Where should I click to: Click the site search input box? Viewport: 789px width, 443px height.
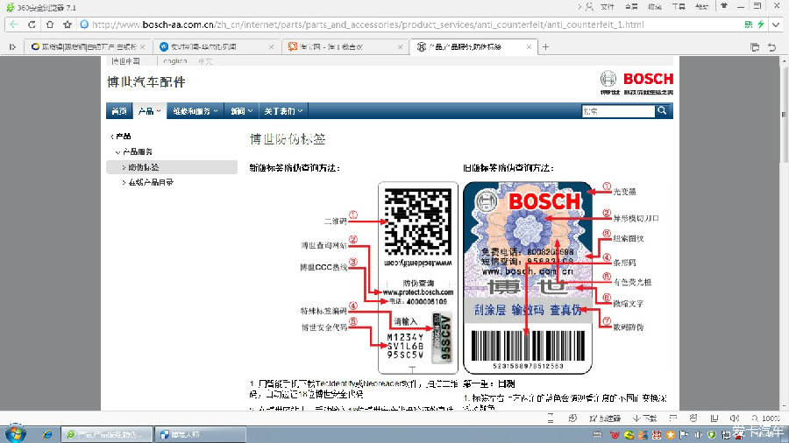pos(618,111)
